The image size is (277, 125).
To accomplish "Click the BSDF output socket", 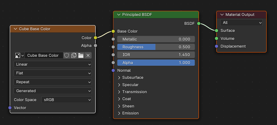I will point(199,24).
